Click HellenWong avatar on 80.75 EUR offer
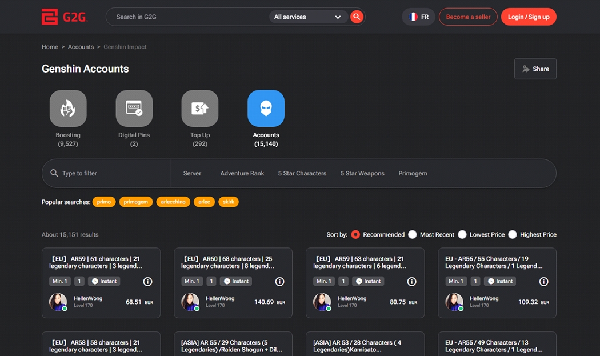Image resolution: width=600 pixels, height=356 pixels. click(322, 302)
